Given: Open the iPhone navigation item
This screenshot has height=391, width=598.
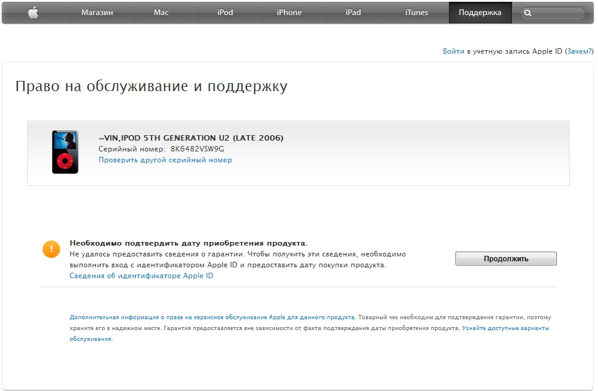Looking at the screenshot, I should click(x=289, y=13).
